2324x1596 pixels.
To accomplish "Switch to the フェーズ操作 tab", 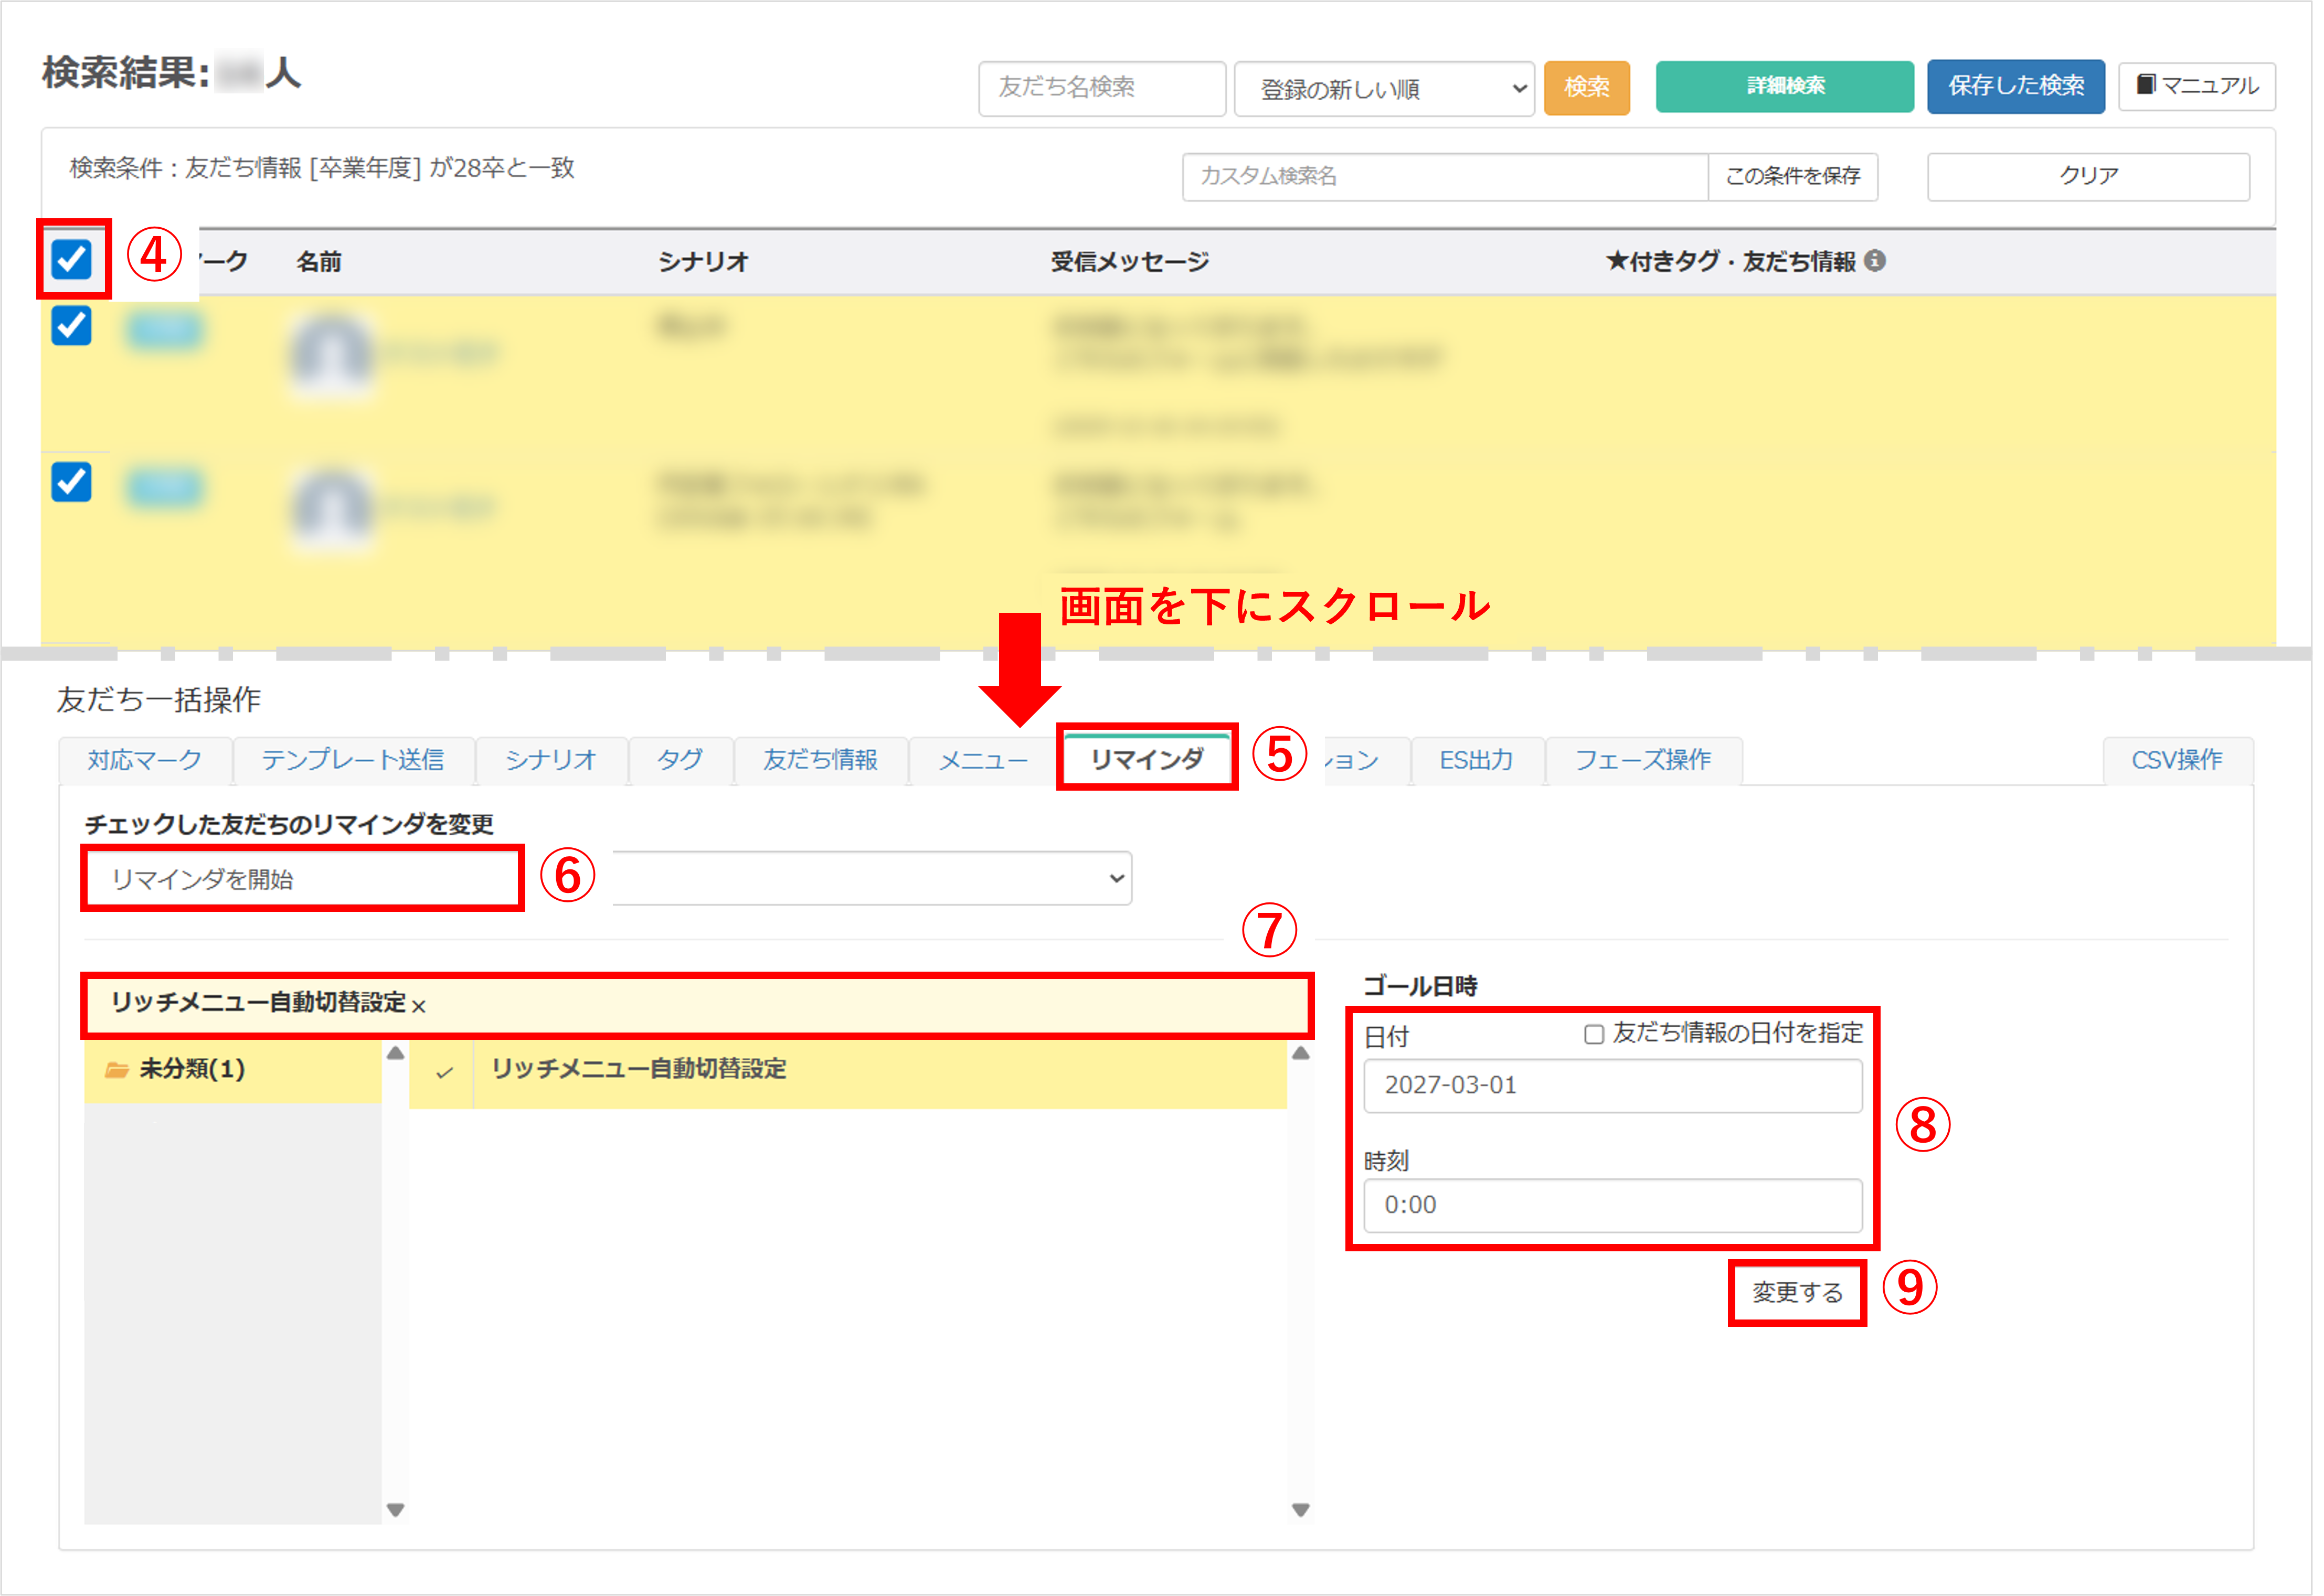I will [1644, 760].
